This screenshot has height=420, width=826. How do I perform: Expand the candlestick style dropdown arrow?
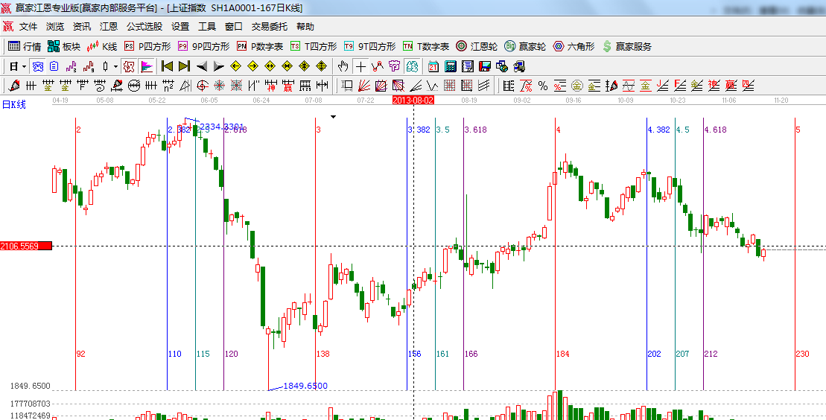(115, 66)
